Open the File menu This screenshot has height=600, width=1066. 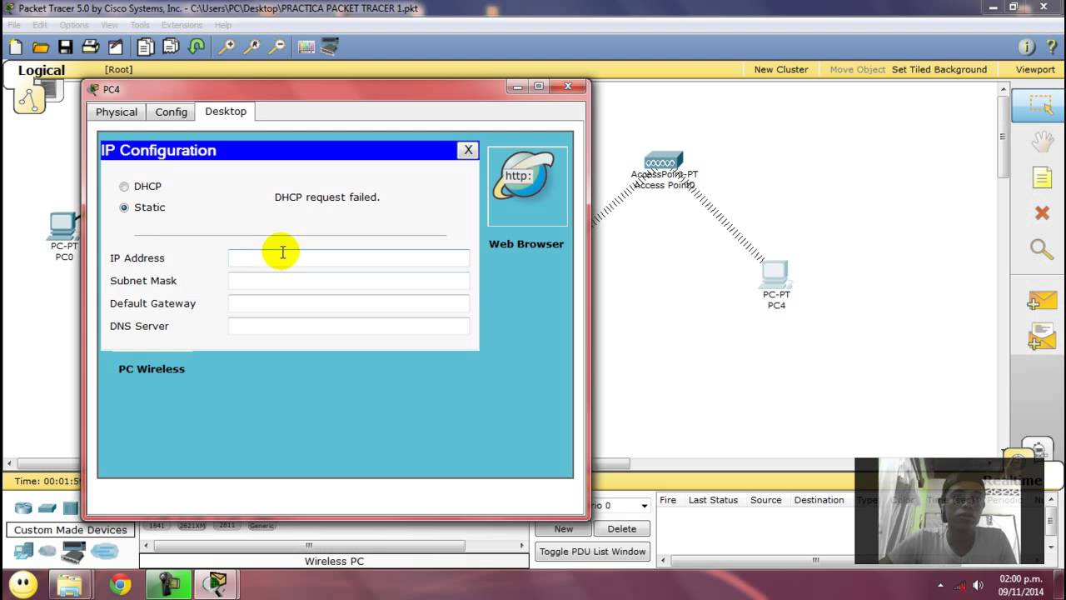14,25
